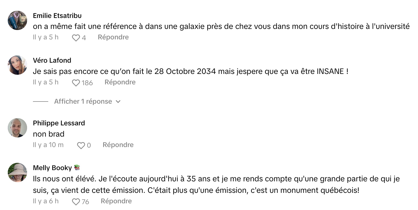Viewport: 418px width, 210px height.
Task: Open Philippe Lessard's profile picture
Action: coord(17,128)
